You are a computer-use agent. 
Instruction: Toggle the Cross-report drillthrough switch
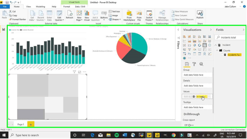pos(191,125)
